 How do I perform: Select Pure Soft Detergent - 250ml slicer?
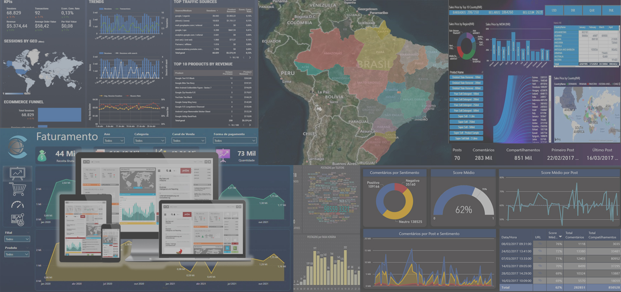click(466, 105)
